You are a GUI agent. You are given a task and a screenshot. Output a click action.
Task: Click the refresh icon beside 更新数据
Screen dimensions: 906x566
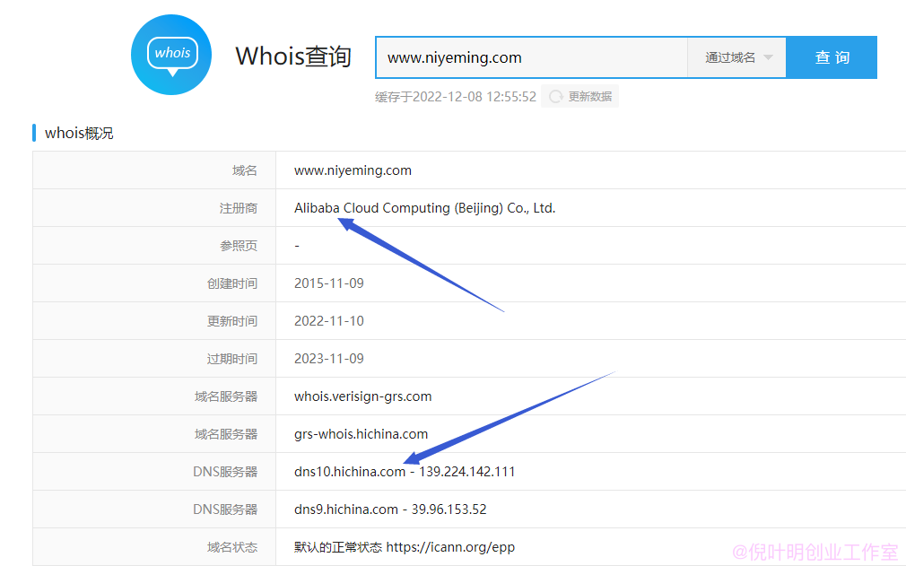point(556,97)
